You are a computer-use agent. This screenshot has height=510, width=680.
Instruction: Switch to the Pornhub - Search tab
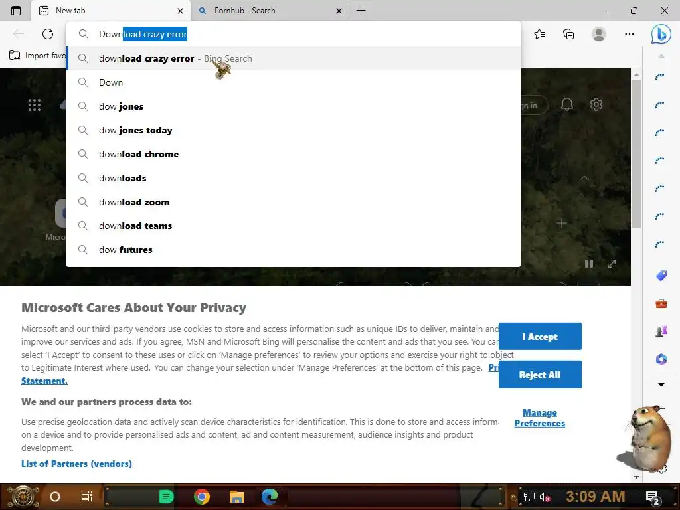click(270, 11)
